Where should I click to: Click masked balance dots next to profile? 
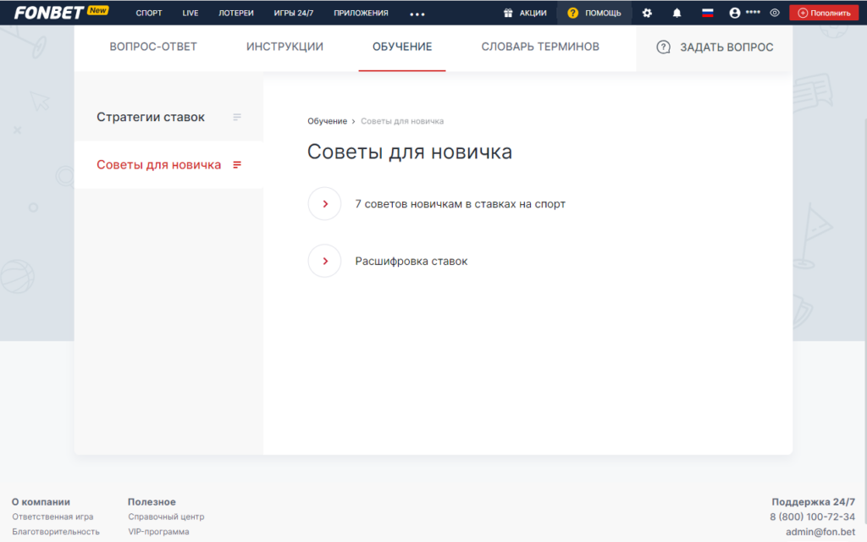point(753,12)
